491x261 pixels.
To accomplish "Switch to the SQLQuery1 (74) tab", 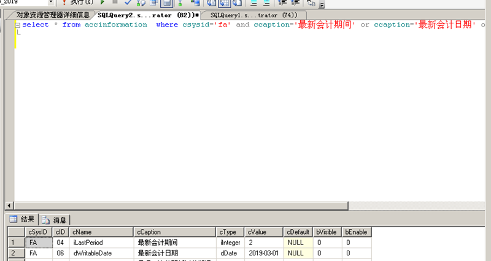I will click(253, 15).
